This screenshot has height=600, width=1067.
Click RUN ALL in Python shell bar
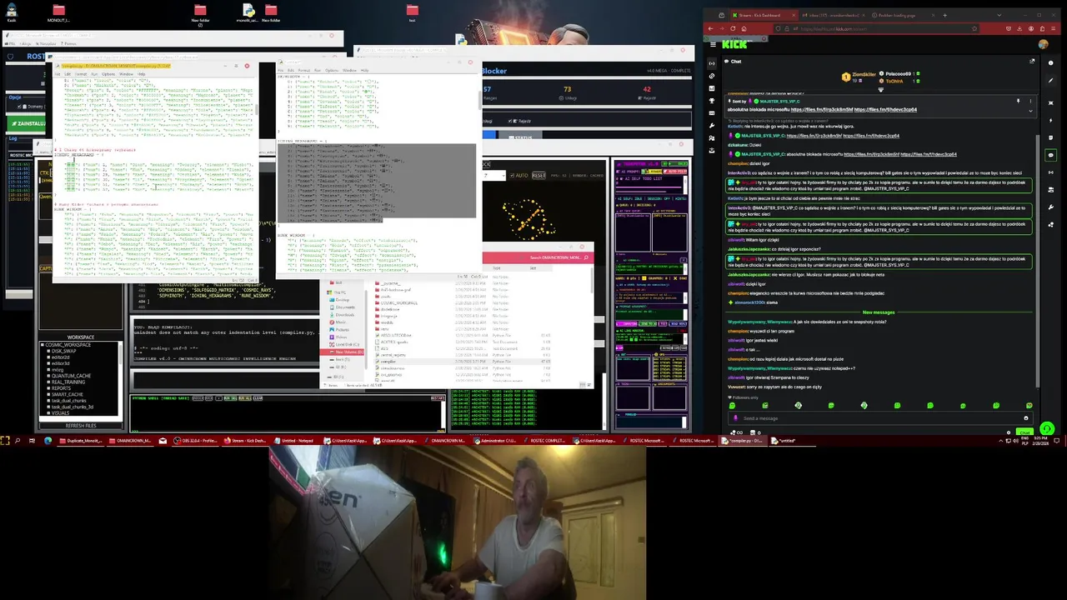point(245,398)
